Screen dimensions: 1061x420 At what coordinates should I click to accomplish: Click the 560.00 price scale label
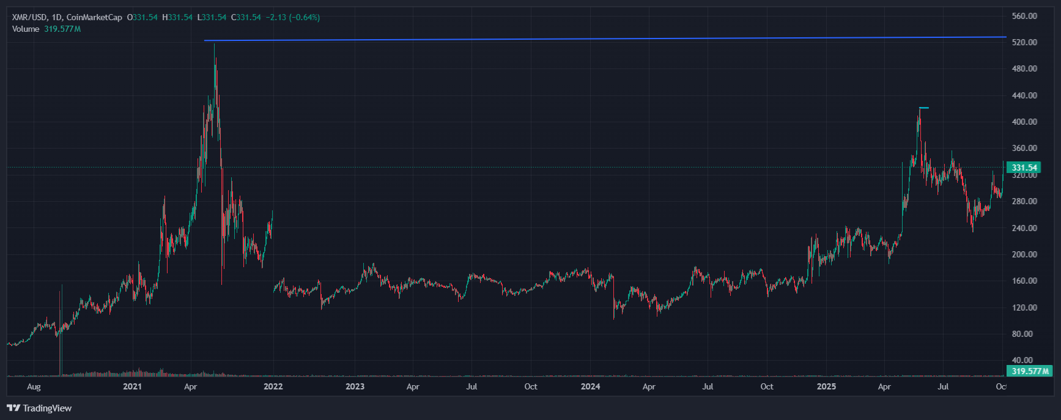pos(1024,16)
